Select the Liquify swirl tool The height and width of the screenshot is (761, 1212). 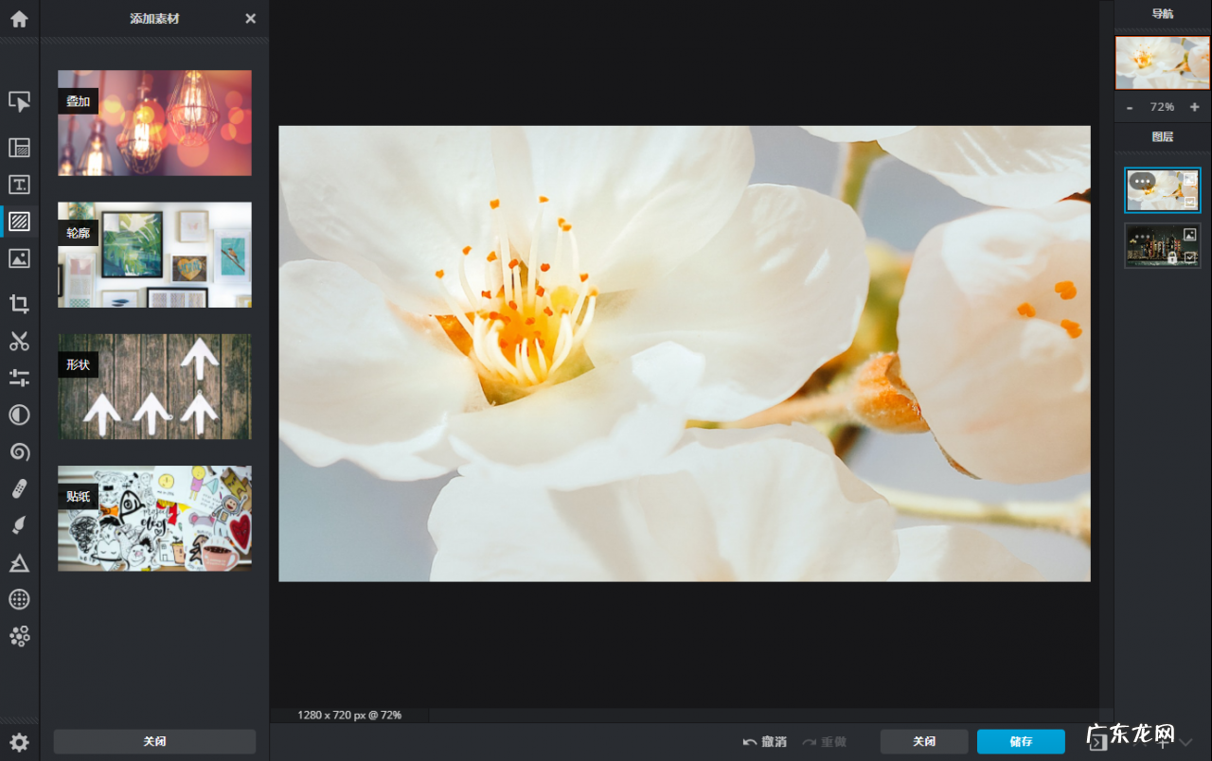pyautogui.click(x=19, y=452)
